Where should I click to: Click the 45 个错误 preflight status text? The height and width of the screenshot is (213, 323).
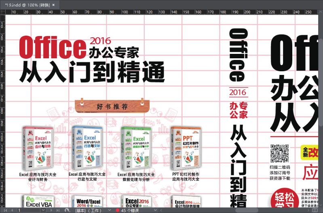pyautogui.click(x=130, y=211)
